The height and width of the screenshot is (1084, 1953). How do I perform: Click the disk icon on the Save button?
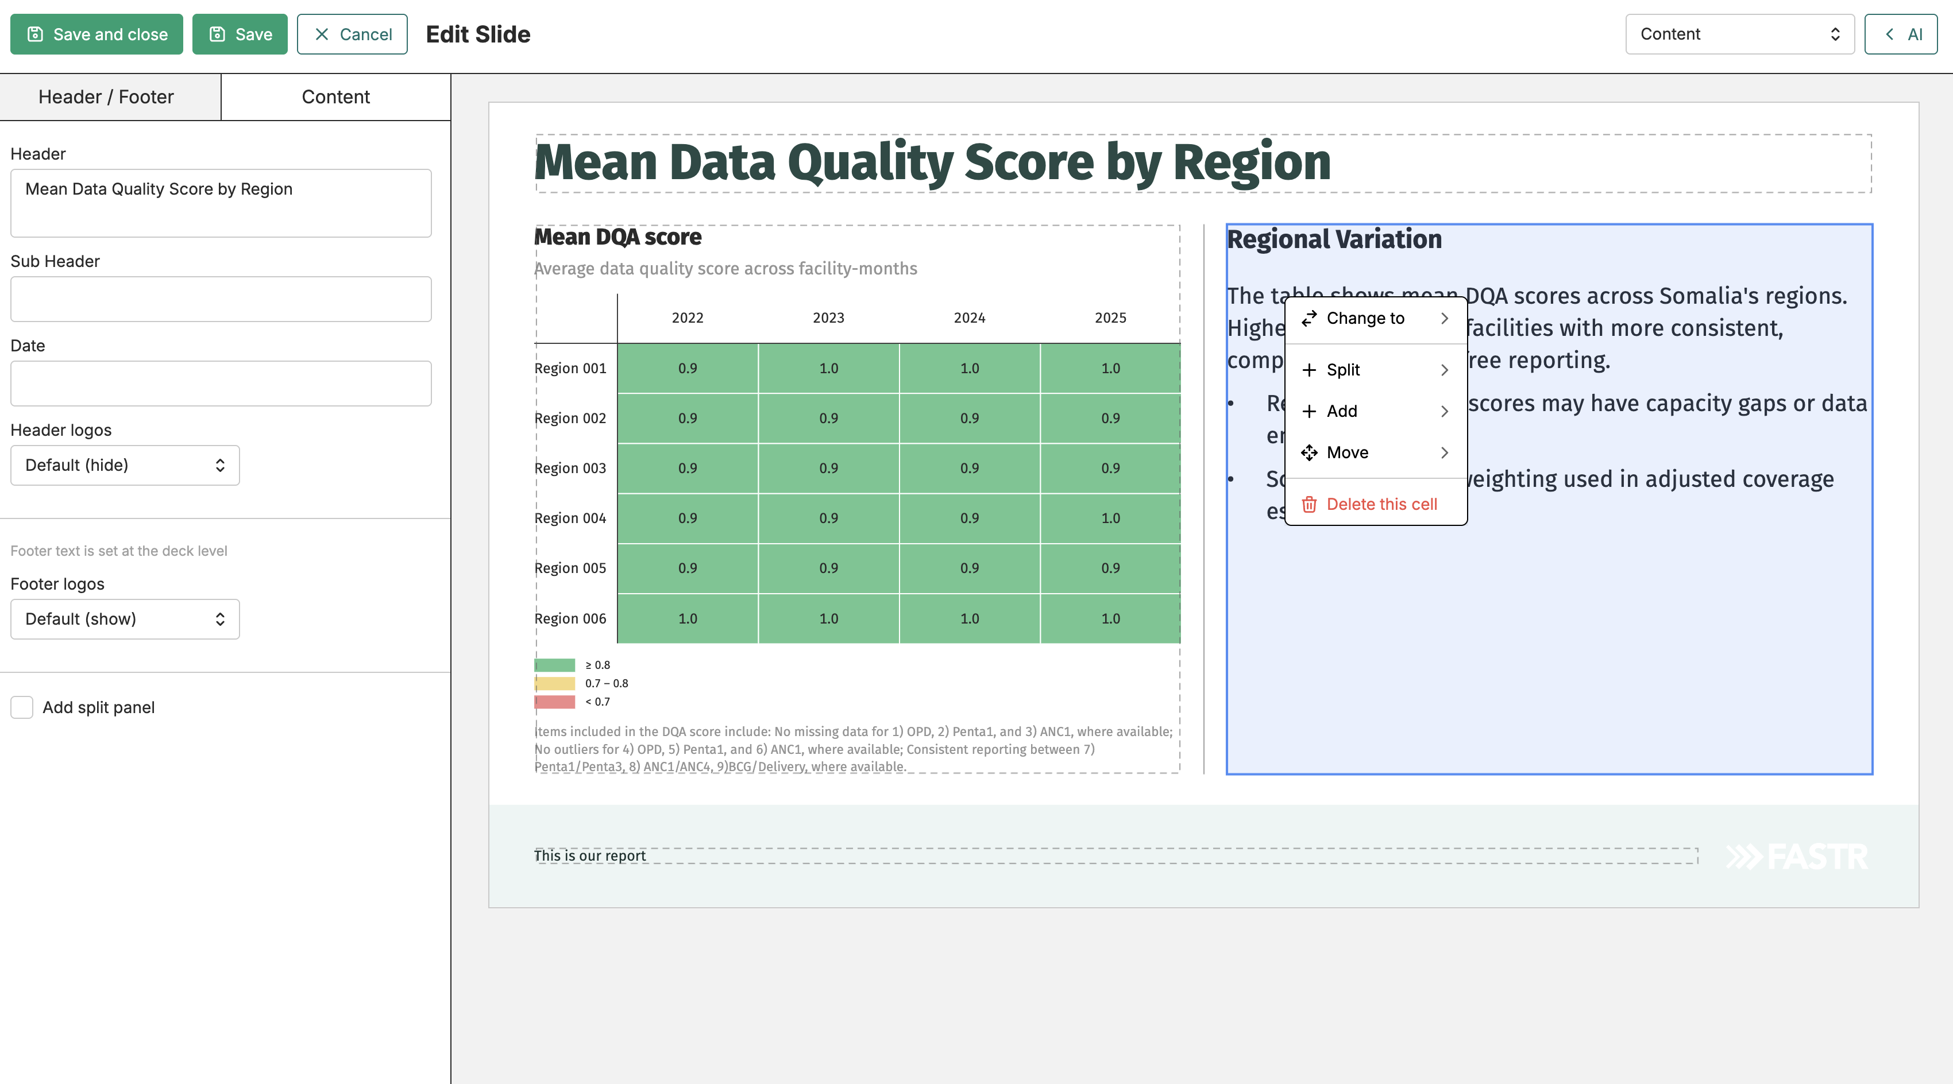coord(217,34)
